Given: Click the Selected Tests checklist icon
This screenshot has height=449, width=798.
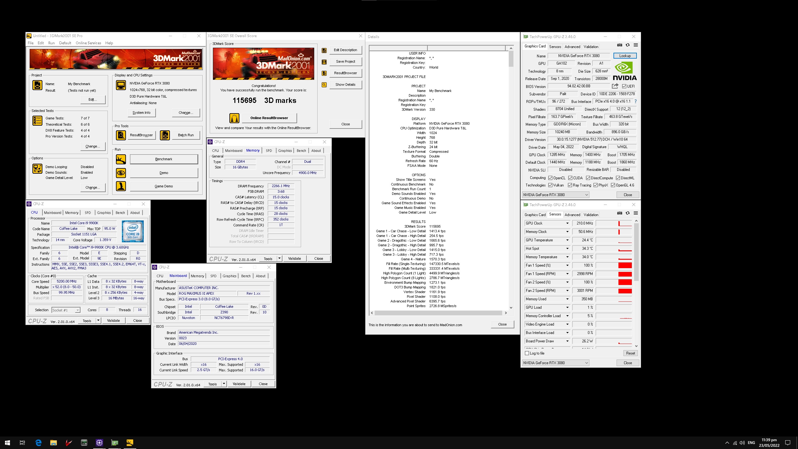Looking at the screenshot, I should (37, 121).
